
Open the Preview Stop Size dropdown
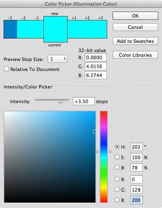[x=57, y=59]
